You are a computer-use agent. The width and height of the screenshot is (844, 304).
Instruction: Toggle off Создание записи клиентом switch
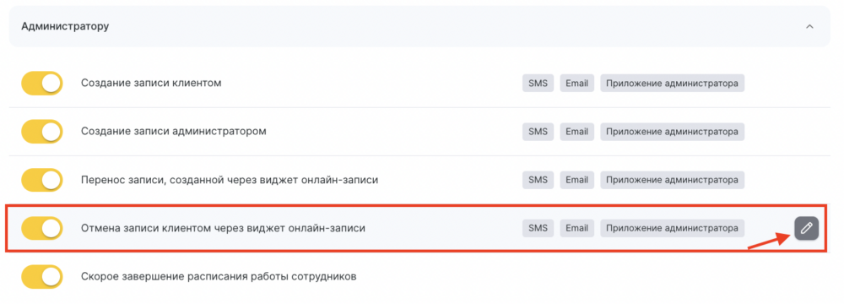click(42, 84)
